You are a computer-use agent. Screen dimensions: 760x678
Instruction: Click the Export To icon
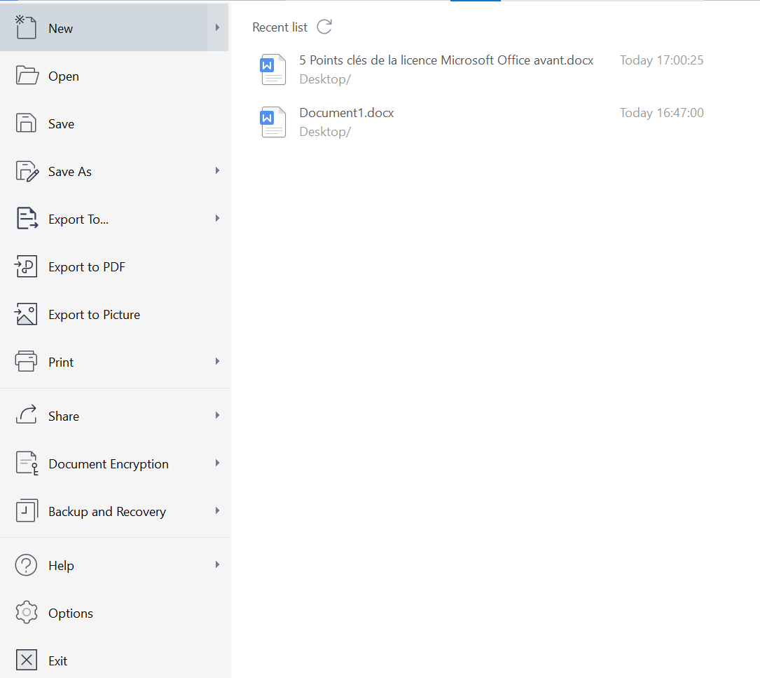27,218
